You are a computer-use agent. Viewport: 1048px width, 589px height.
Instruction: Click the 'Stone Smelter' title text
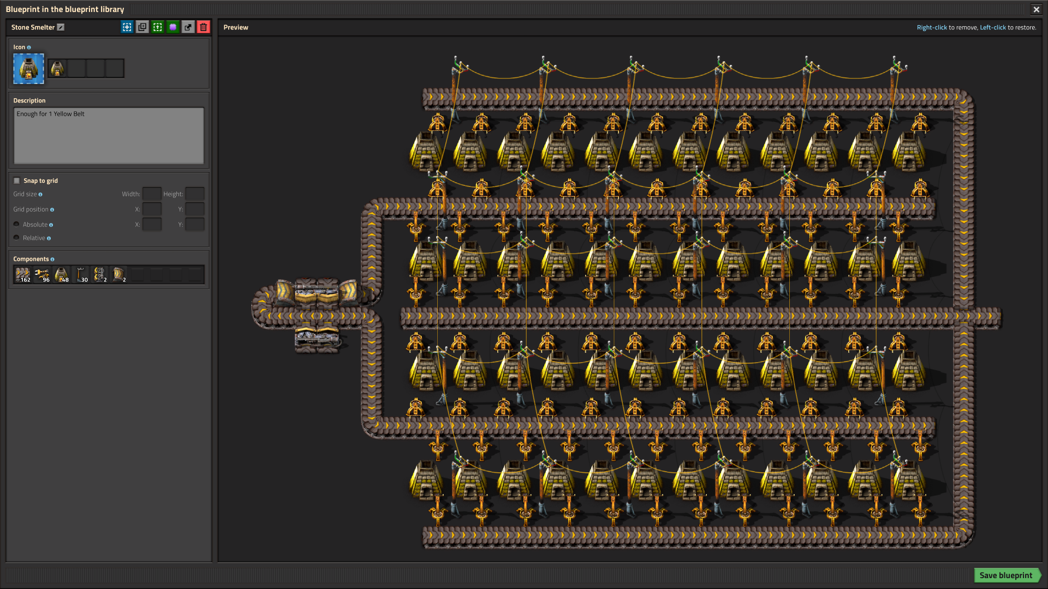tap(33, 27)
